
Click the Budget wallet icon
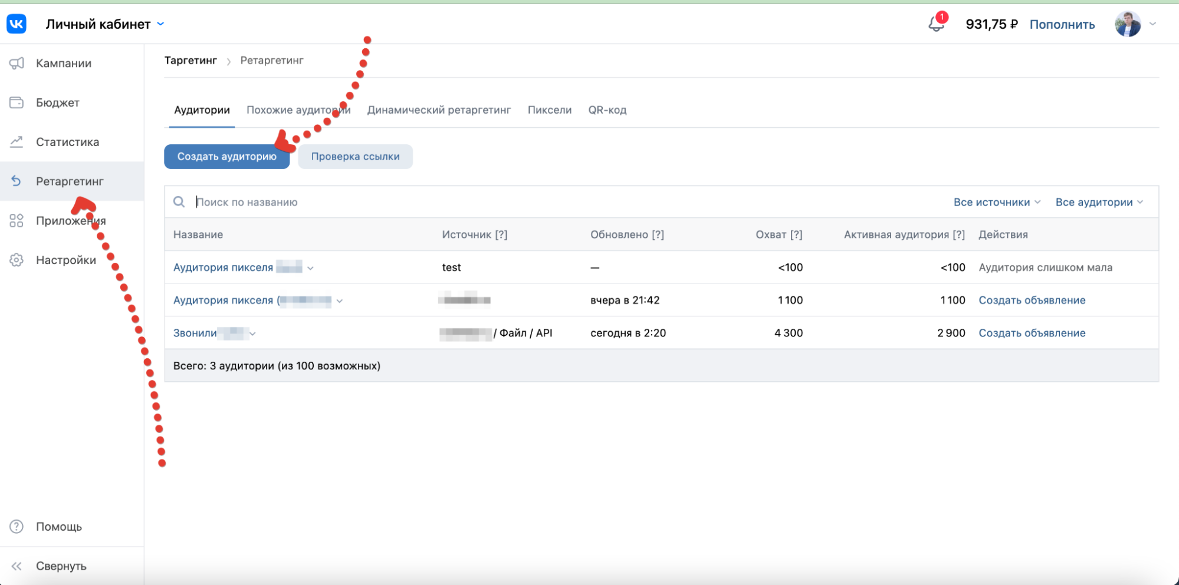point(17,103)
